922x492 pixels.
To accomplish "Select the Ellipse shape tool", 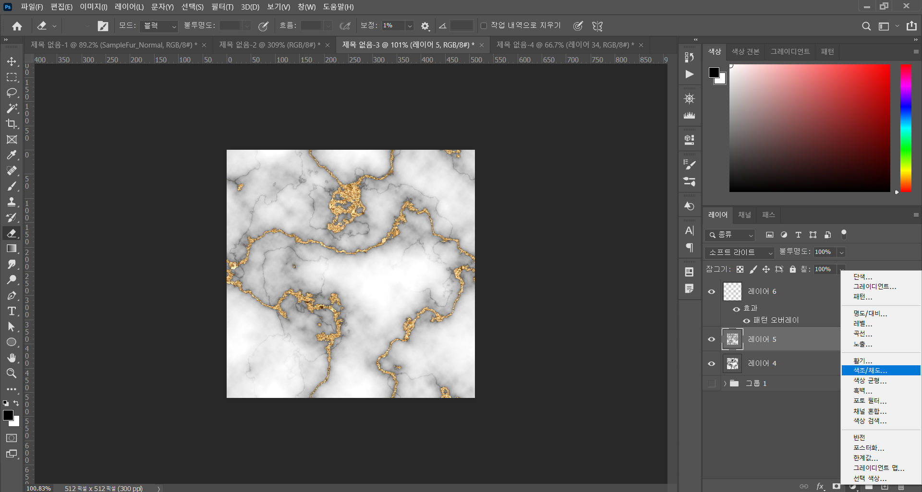I will [x=12, y=342].
